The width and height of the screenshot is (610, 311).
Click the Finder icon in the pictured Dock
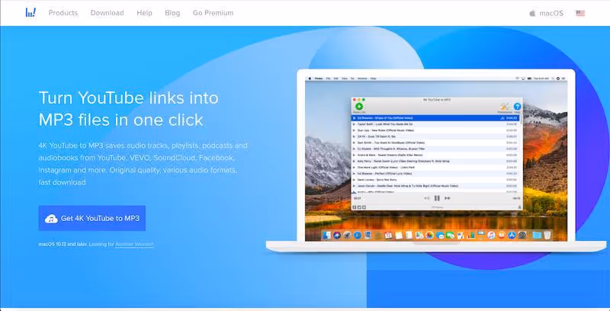tap(327, 236)
